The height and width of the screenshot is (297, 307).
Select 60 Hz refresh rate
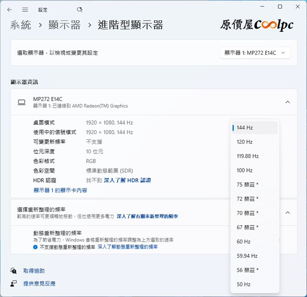pyautogui.click(x=244, y=241)
